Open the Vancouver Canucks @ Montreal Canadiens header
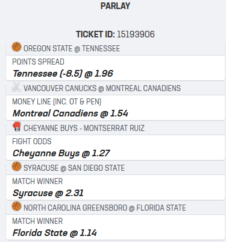 click(x=115, y=88)
